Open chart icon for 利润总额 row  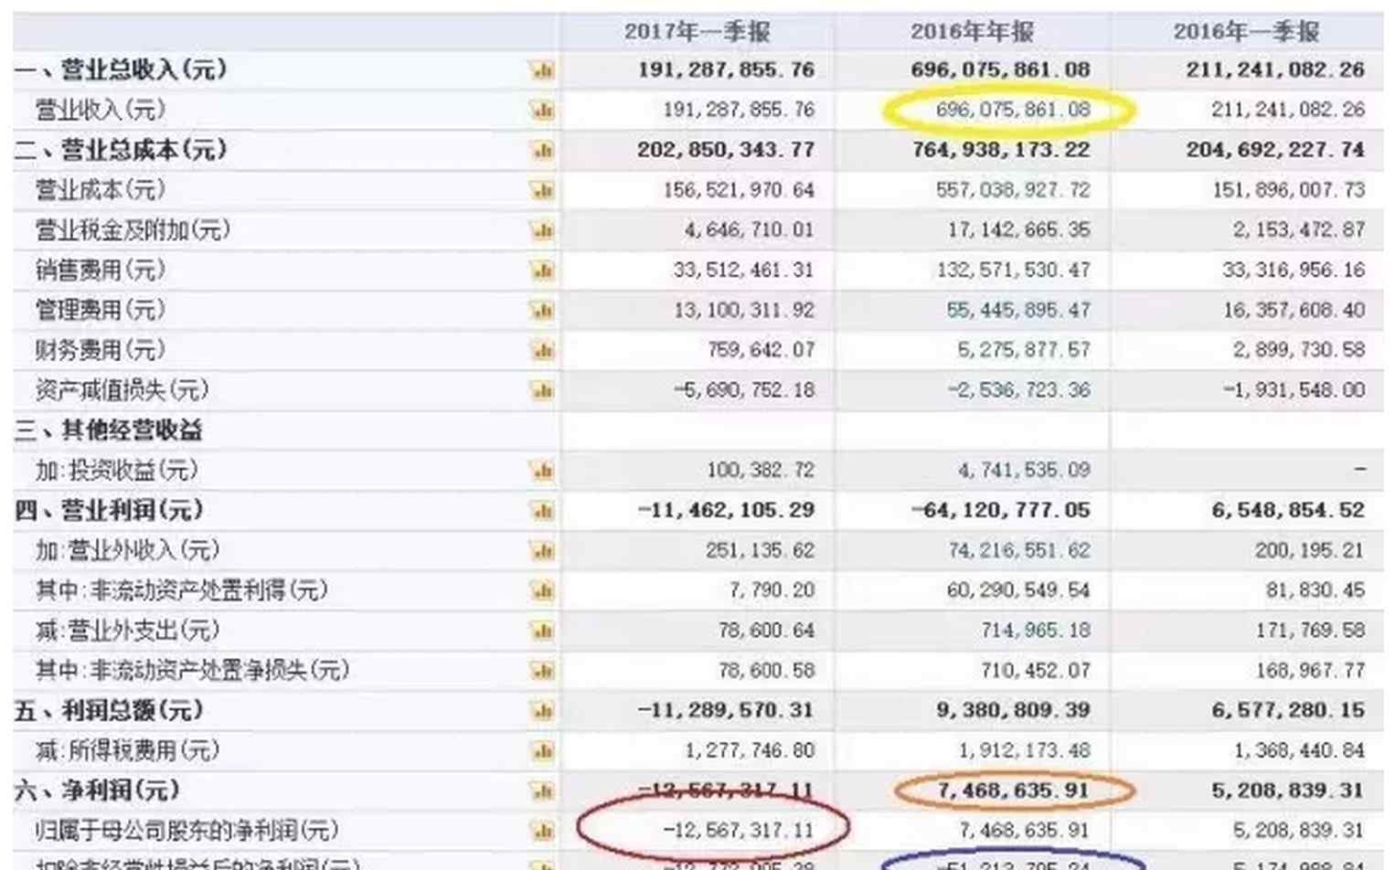click(542, 711)
